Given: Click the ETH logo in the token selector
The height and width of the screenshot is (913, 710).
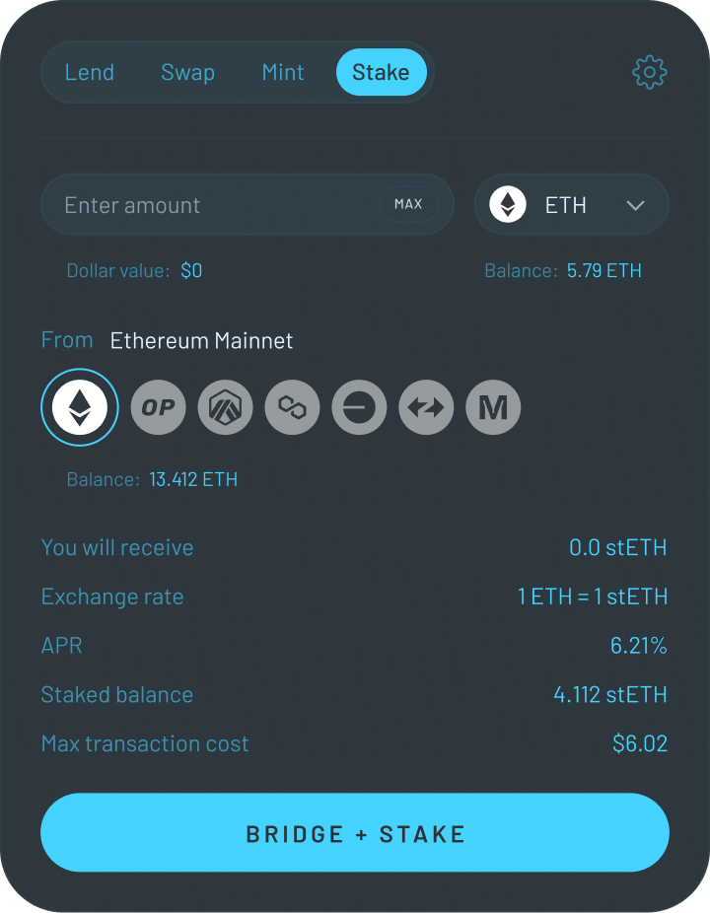Looking at the screenshot, I should (x=508, y=205).
